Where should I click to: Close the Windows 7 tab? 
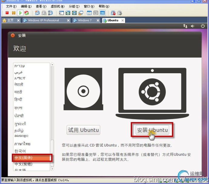98,21
